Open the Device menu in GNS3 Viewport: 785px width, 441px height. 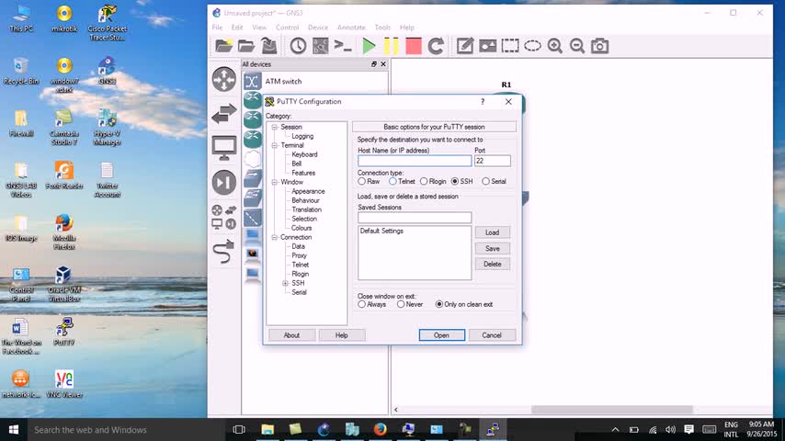click(x=317, y=28)
